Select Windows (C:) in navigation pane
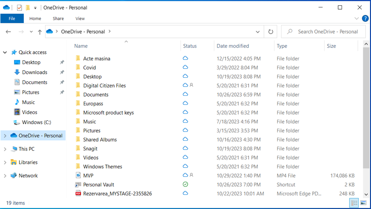371x209 pixels. point(36,122)
